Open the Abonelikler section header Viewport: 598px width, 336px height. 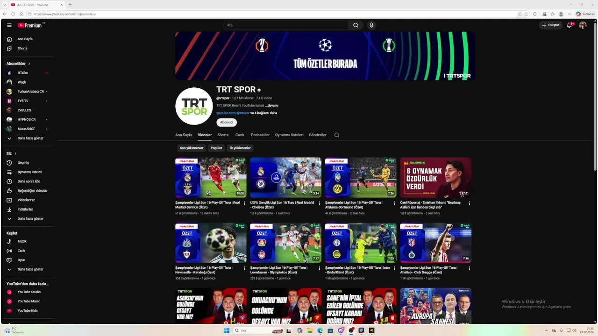tap(18, 63)
